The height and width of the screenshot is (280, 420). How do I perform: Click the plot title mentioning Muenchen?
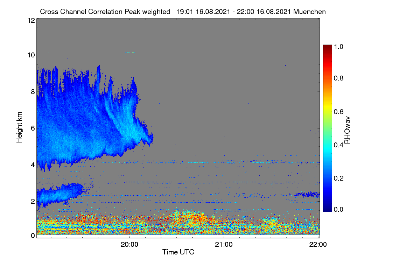click(183, 12)
